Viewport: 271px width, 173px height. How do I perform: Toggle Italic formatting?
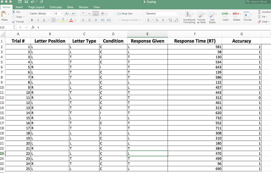38,20
